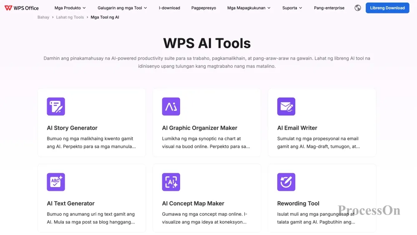Go to Lahat ng Tools breadcrumb

coord(70,17)
